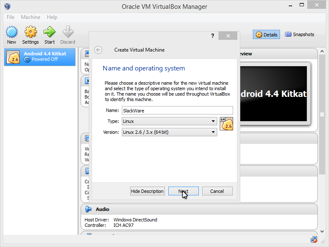329x247 pixels.
Task: Open the Help menu
Action: pyautogui.click(x=52, y=17)
